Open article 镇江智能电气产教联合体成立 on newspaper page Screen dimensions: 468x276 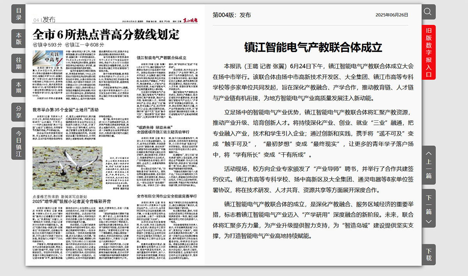(x=161, y=58)
